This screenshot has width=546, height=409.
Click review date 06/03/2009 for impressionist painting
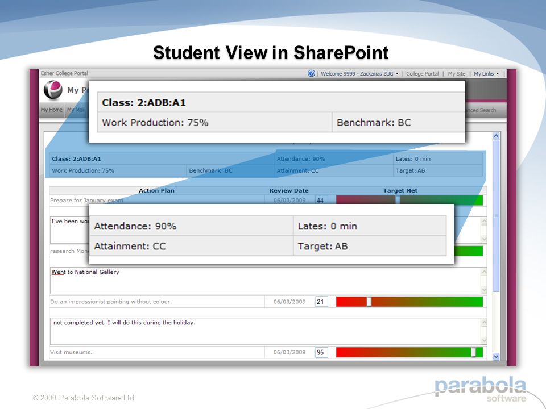289,302
